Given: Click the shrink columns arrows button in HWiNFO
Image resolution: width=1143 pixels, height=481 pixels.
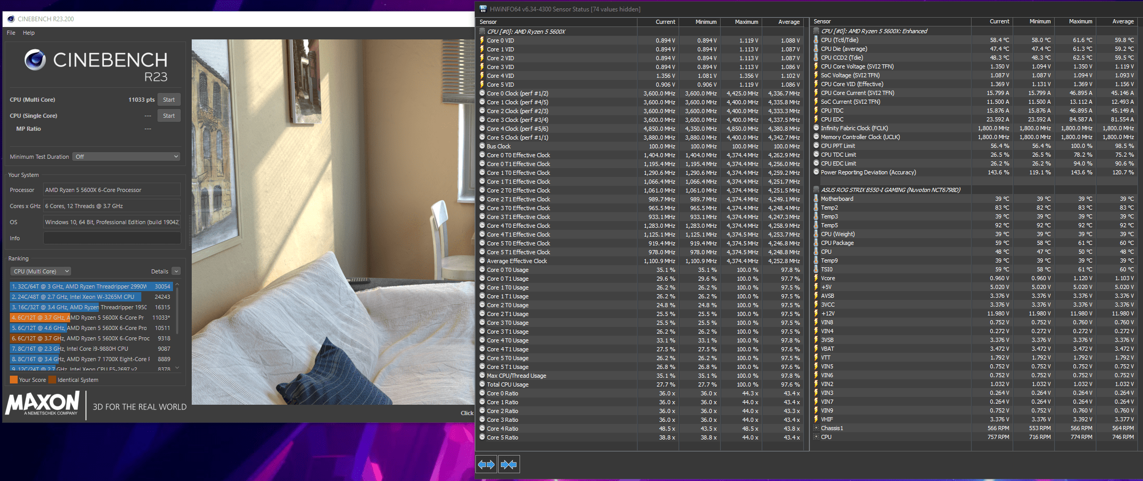Looking at the screenshot, I should 509,464.
